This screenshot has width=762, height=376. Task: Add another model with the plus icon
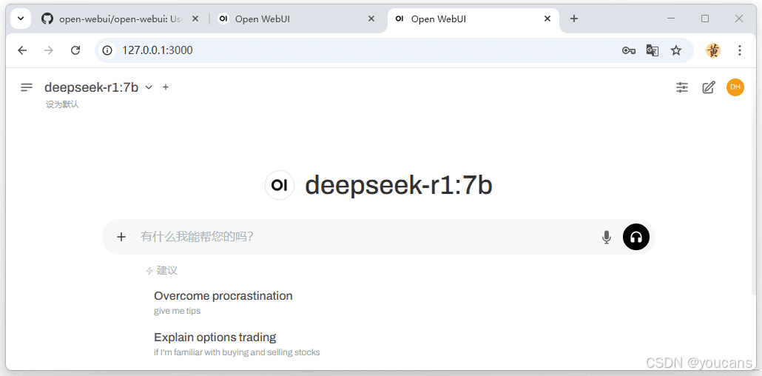pos(166,87)
